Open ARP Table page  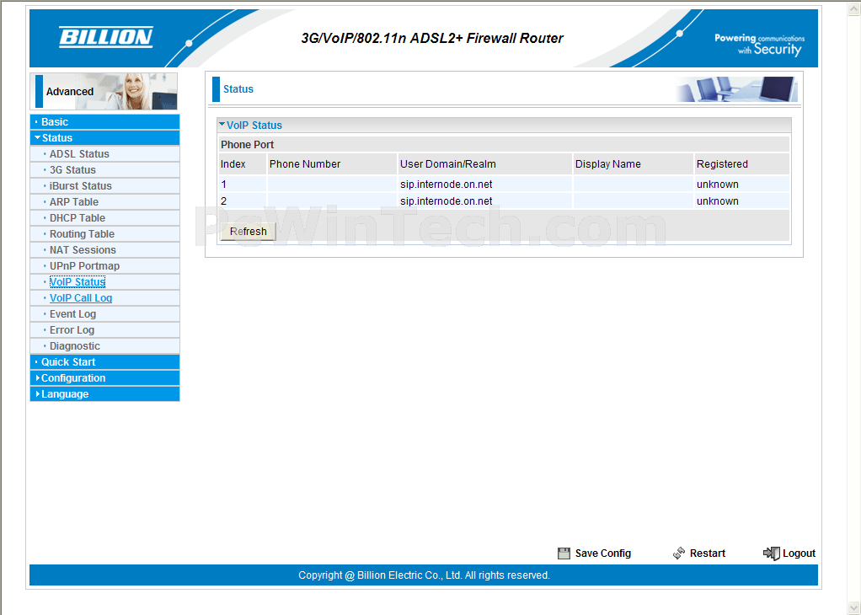tap(73, 201)
